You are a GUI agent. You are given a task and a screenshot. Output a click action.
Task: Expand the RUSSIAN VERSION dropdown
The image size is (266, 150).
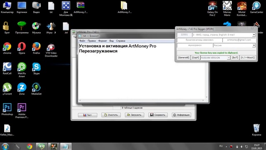(x=229, y=57)
